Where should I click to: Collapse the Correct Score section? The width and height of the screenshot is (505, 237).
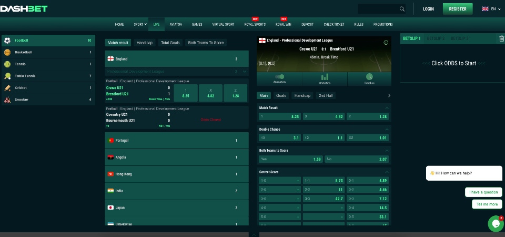click(387, 172)
